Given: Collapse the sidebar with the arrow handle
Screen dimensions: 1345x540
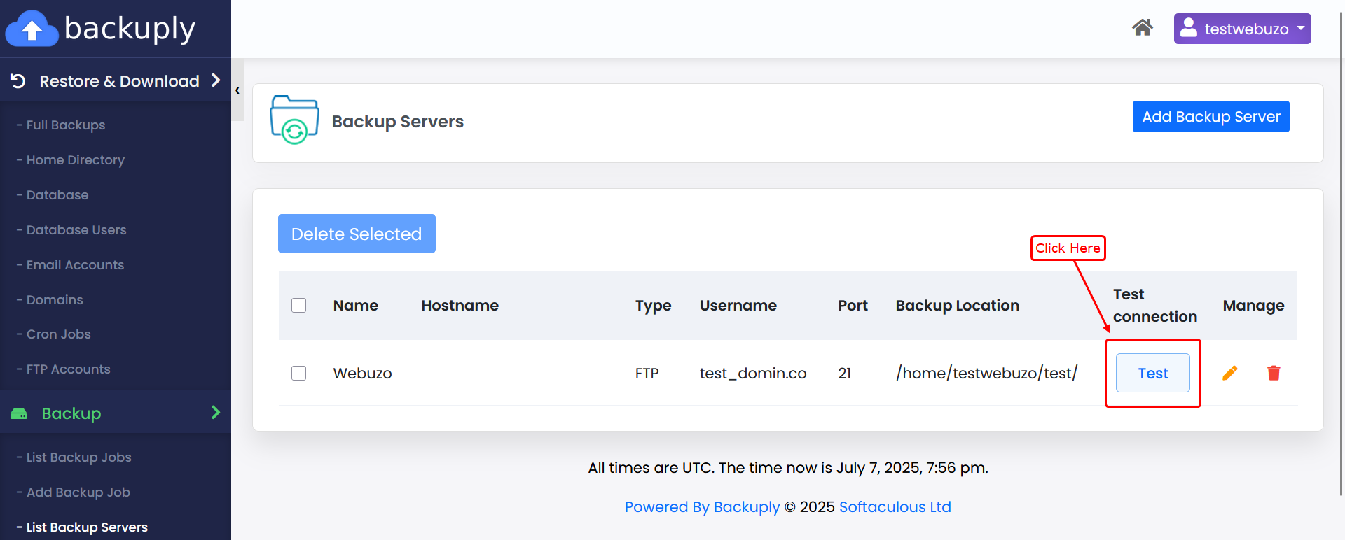Looking at the screenshot, I should pyautogui.click(x=237, y=90).
